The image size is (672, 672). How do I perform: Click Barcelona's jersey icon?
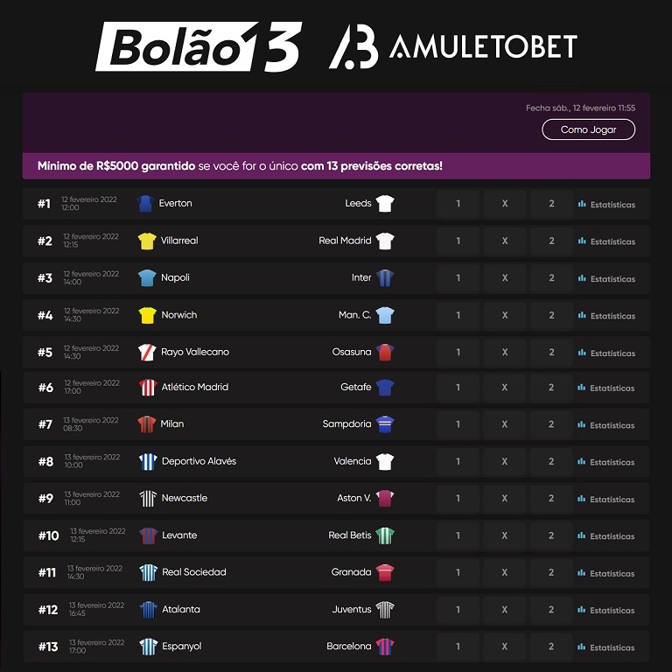385,647
